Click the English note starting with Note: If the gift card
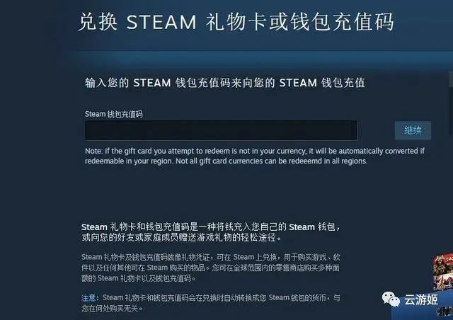The width and height of the screenshot is (453, 320). [x=255, y=156]
